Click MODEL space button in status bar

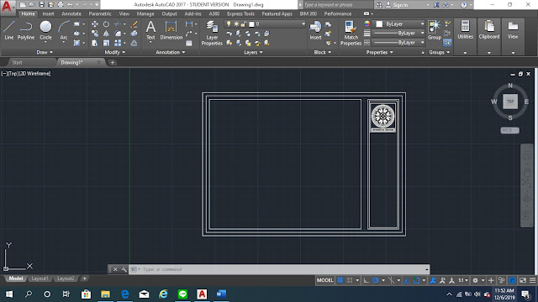[x=324, y=280]
